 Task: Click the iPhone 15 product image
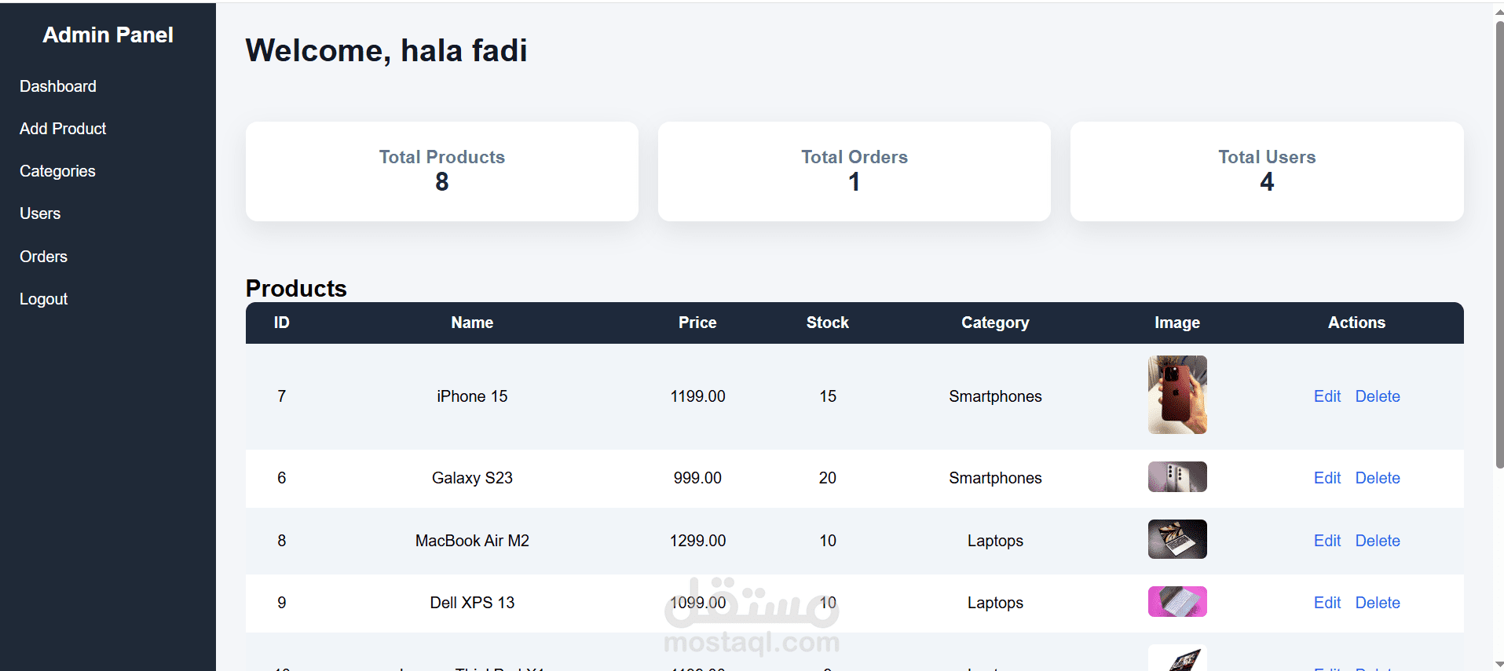coord(1176,395)
